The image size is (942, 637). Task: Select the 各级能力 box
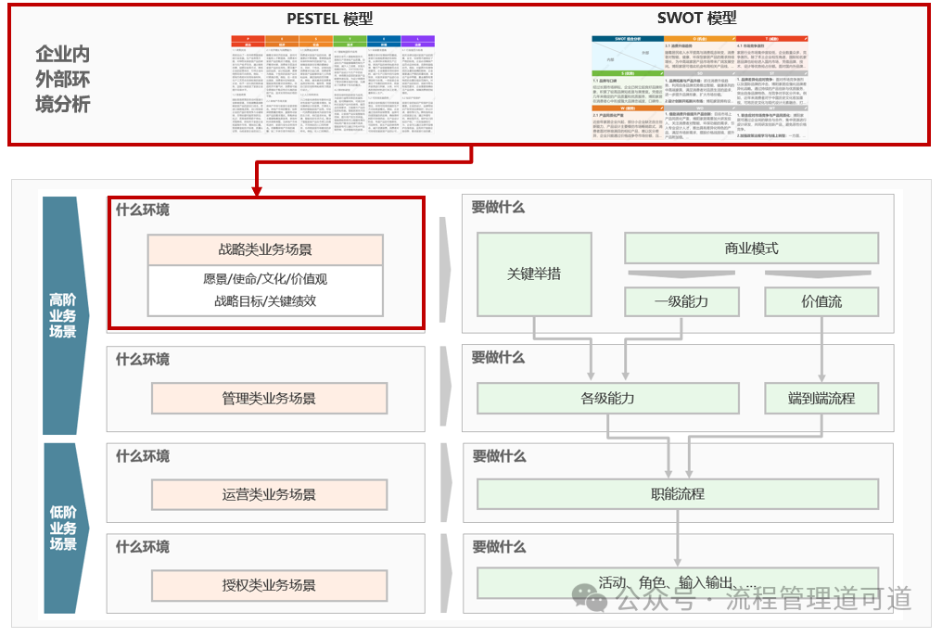(x=607, y=398)
